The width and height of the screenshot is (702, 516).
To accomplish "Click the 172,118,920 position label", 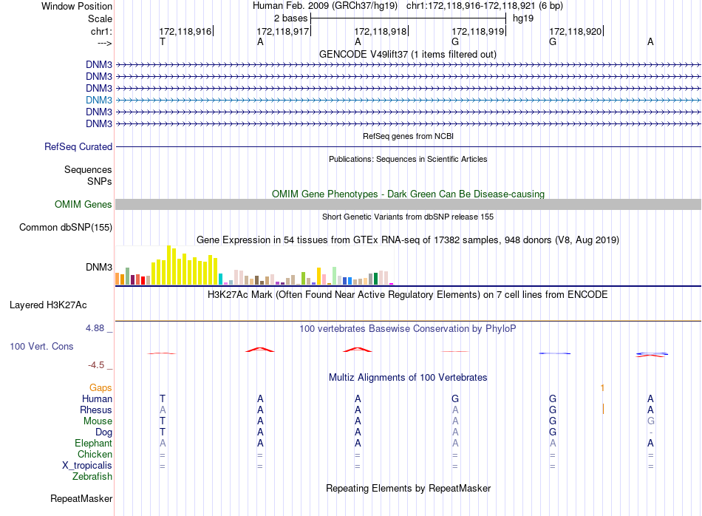I will (576, 31).
